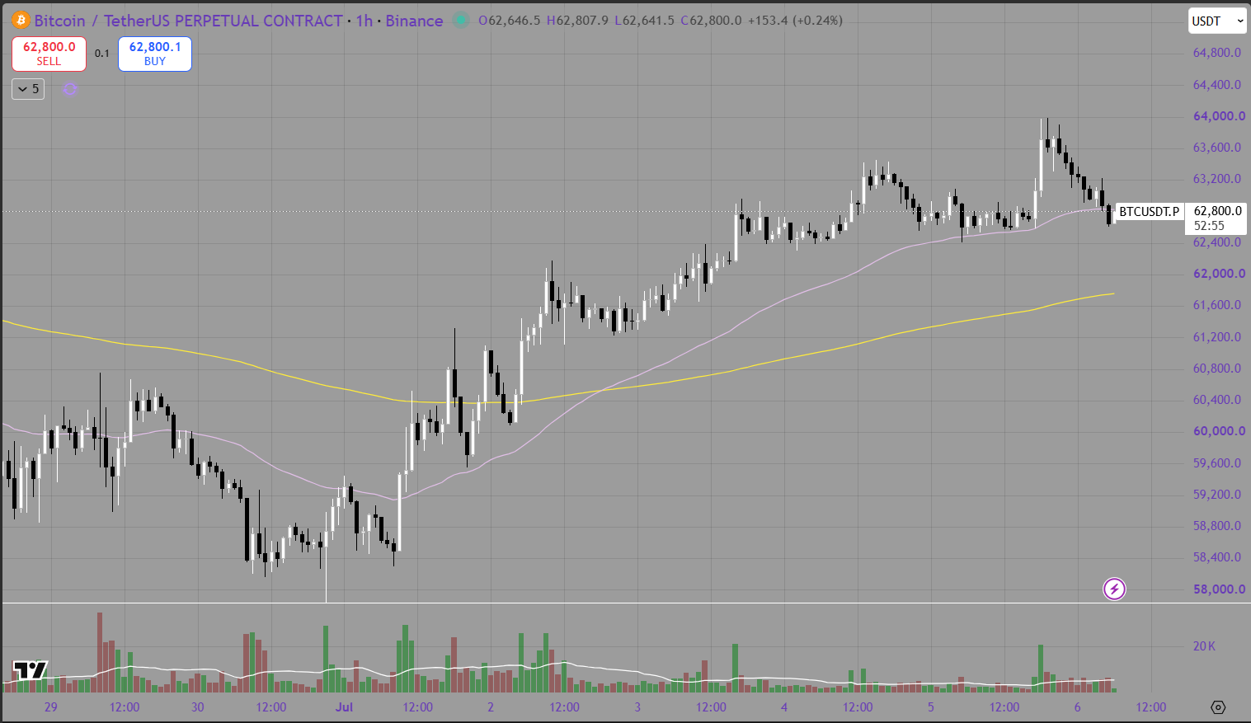Click the open value O62,646.5
This screenshot has width=1251, height=723.
click(510, 21)
